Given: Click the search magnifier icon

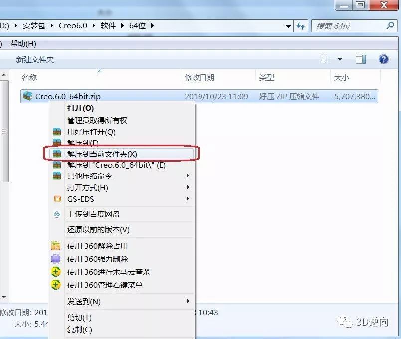Looking at the screenshot, I should tap(390, 26).
